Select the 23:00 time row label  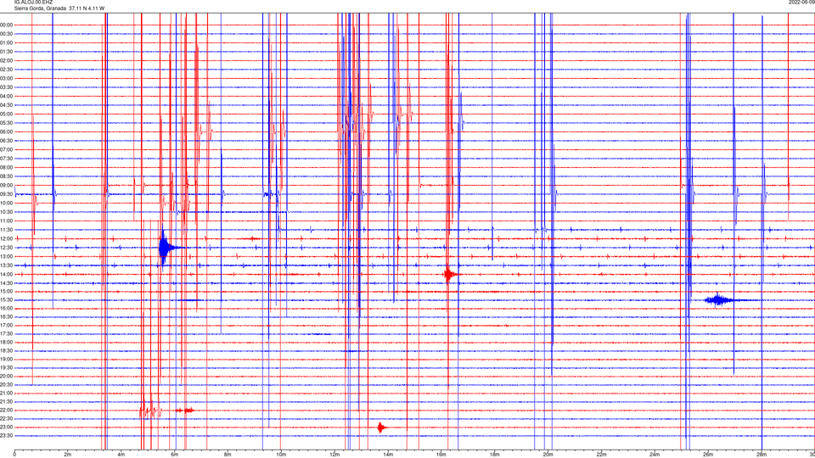point(7,427)
